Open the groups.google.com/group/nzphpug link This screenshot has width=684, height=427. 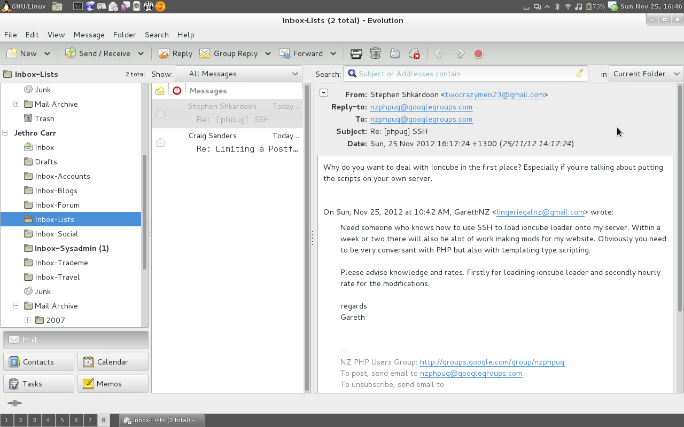coord(492,362)
